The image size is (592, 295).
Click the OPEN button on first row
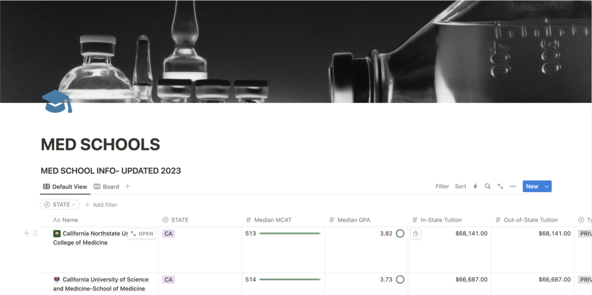click(x=142, y=233)
